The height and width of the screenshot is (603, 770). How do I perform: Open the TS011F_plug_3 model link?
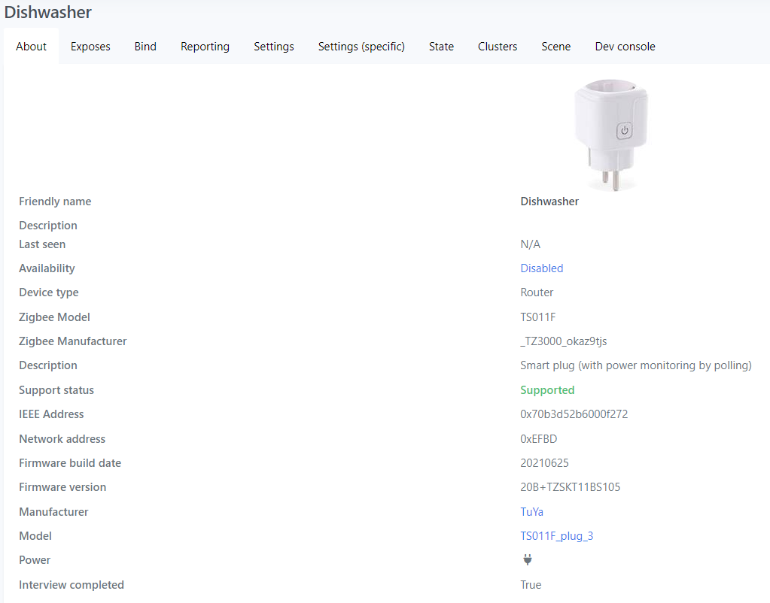tap(556, 535)
